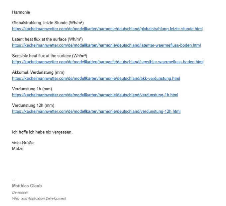Click the 'Verdunstung 12h (mm)' label
Image resolution: width=226 pixels, height=206 pixels.
(33, 105)
